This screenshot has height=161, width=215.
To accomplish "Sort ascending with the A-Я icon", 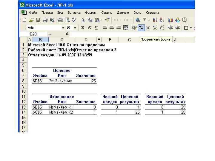I will pos(155,20).
